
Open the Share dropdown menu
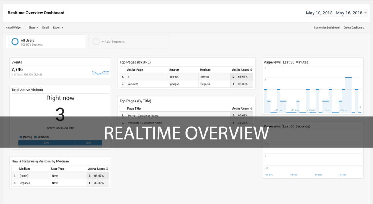[x=33, y=27]
